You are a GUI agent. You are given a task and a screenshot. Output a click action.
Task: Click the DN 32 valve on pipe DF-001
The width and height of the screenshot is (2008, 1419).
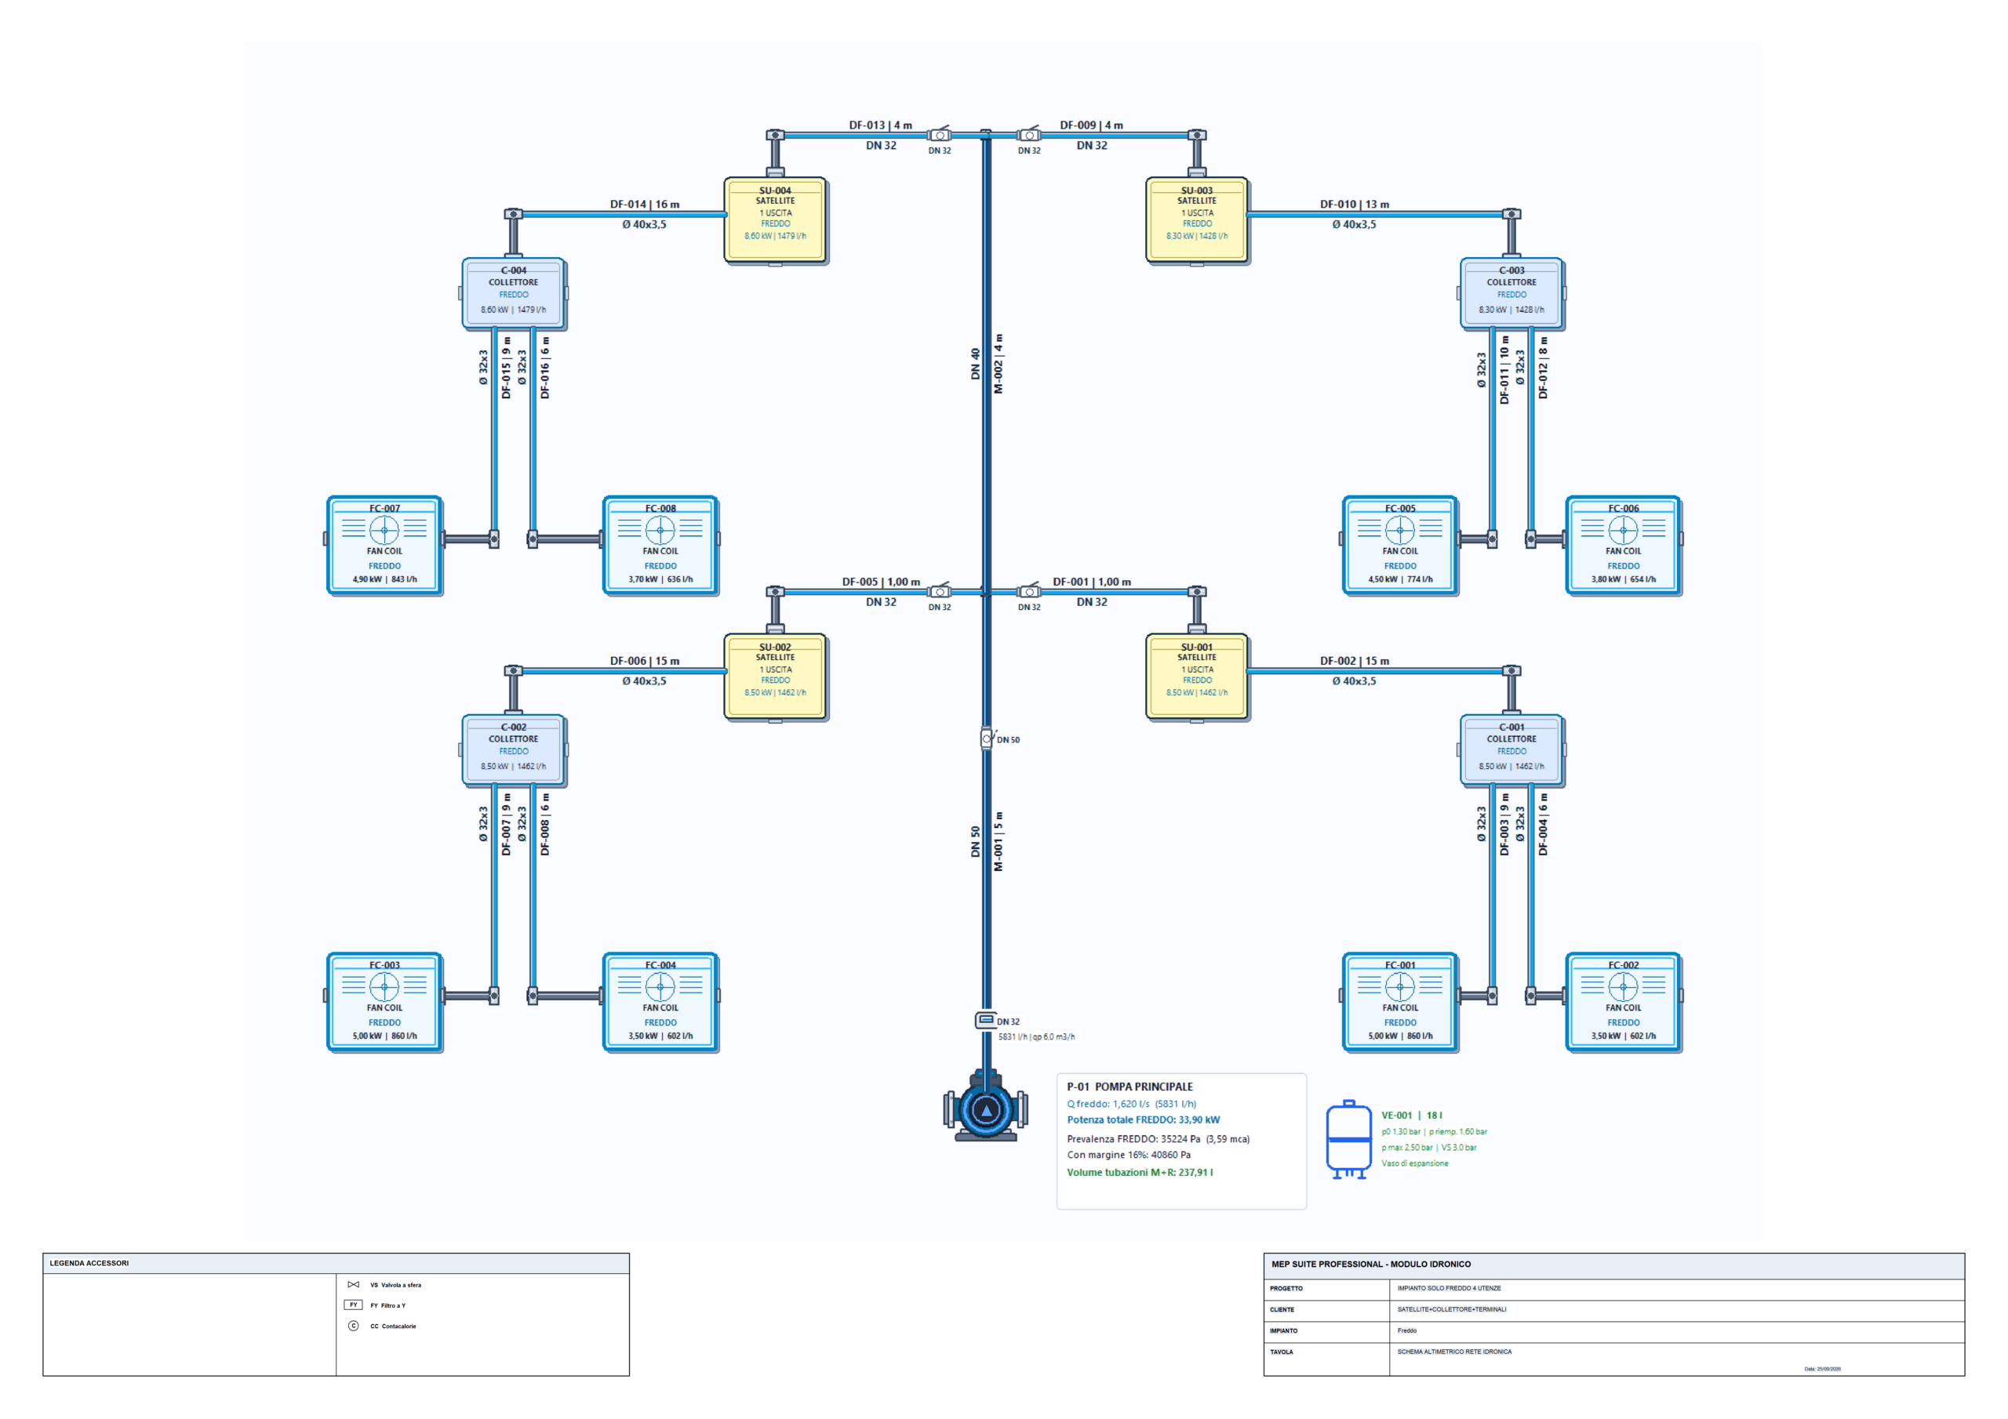[x=1029, y=591]
